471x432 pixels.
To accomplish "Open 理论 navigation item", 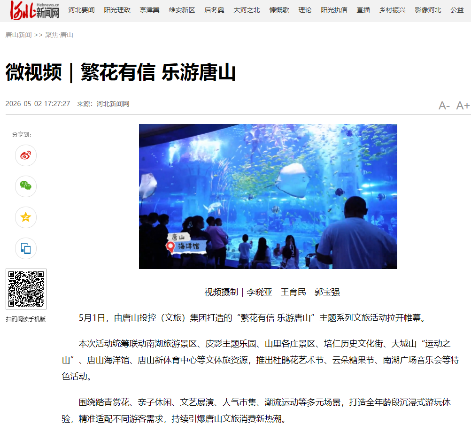I will point(305,10).
